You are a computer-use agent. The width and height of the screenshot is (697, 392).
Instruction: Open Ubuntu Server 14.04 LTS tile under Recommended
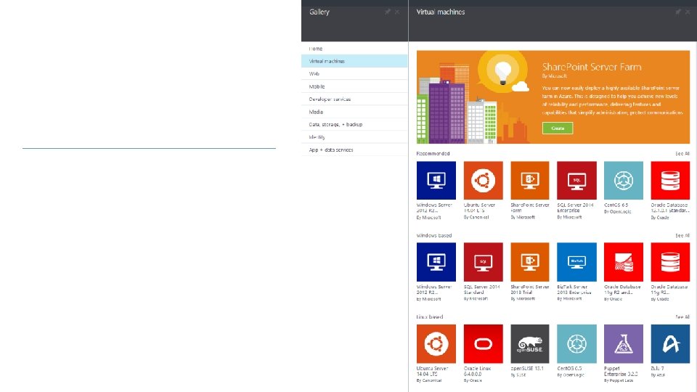(x=484, y=181)
